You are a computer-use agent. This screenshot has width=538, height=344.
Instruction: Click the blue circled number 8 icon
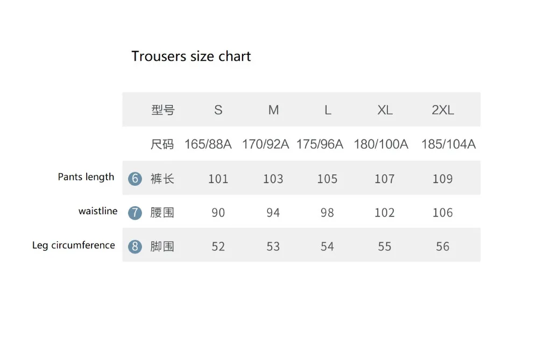pos(135,247)
